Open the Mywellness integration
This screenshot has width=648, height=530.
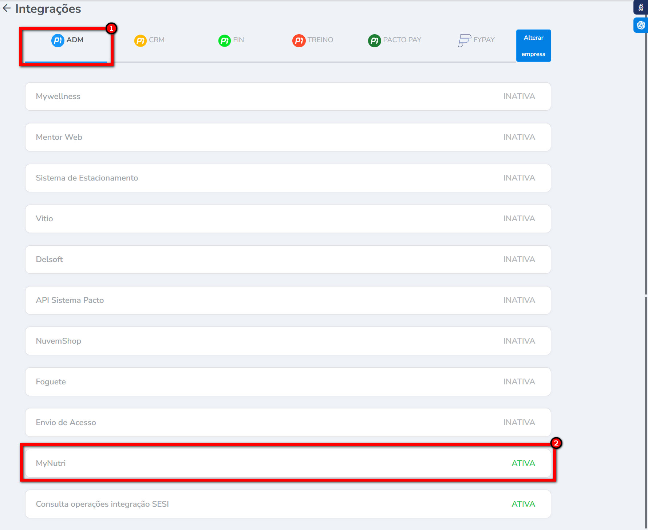coord(288,96)
